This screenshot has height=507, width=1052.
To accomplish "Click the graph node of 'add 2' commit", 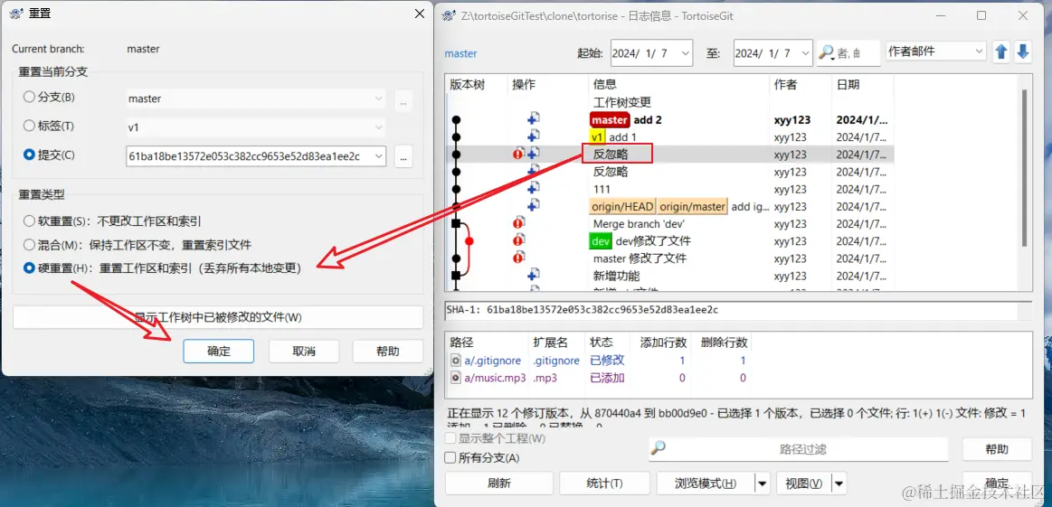I will [x=456, y=120].
